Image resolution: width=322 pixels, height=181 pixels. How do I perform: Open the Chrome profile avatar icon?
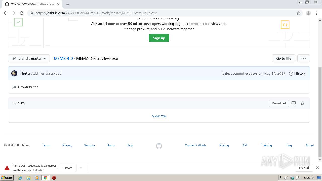pos(308,13)
